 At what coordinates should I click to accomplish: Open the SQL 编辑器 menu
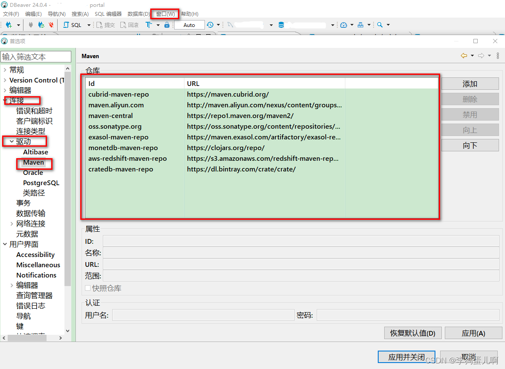(x=108, y=14)
